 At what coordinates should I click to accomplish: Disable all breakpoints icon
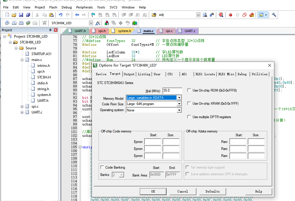(245, 15)
